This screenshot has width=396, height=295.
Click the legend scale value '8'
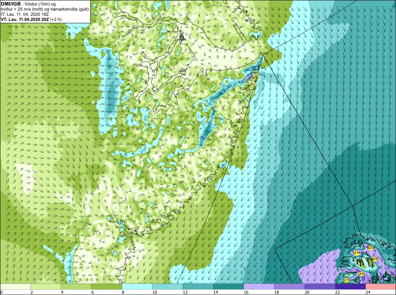pos(123,292)
